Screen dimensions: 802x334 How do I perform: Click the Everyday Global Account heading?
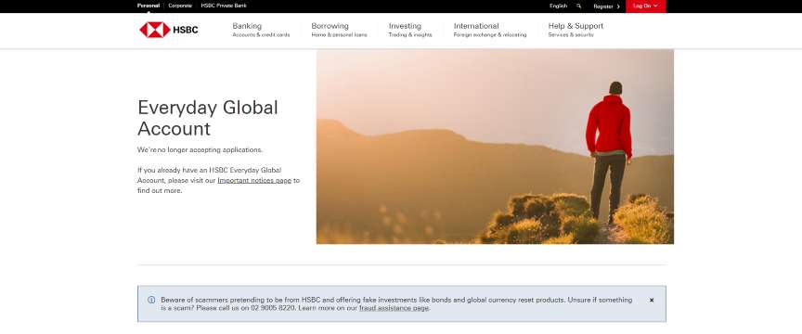click(x=208, y=118)
